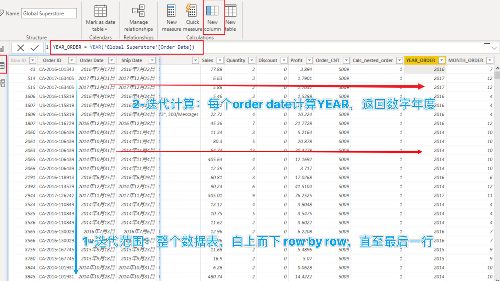Image resolution: width=500 pixels, height=281 pixels.
Task: Click Order ID cell CA-2014-113579
Action: [x=57, y=187]
